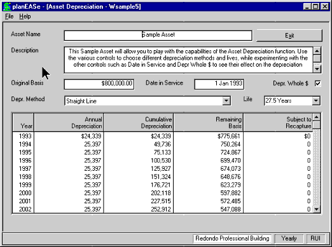Image resolution: width=332 pixels, height=247 pixels.
Task: Click cumulative depreciation 49,736
Action: (162, 144)
